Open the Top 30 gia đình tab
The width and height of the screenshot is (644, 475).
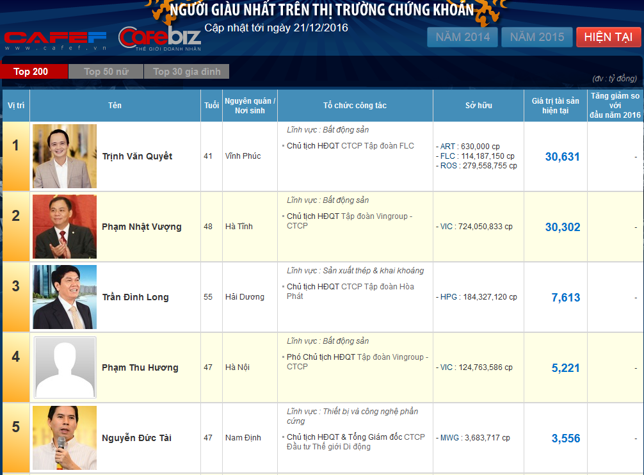186,72
